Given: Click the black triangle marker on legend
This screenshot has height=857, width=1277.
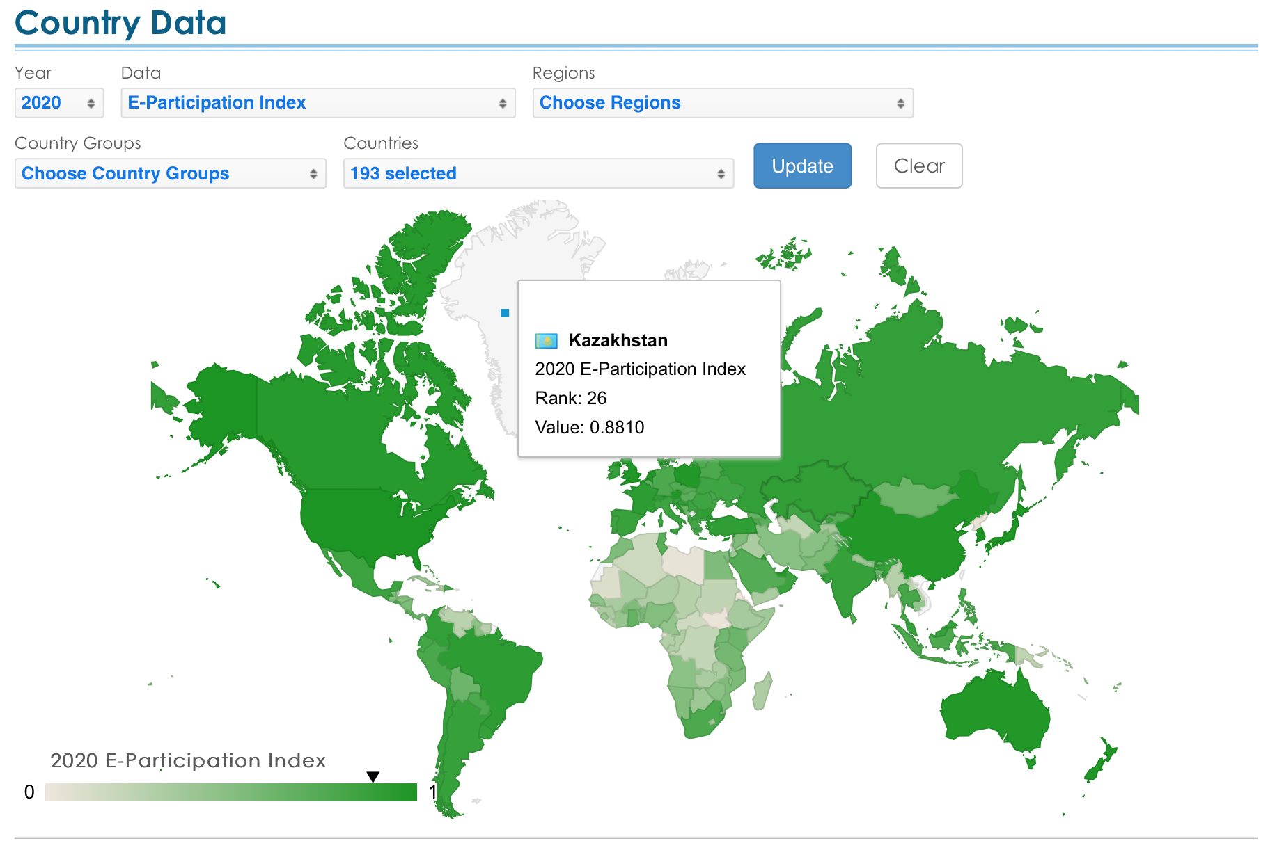Looking at the screenshot, I should [x=373, y=776].
